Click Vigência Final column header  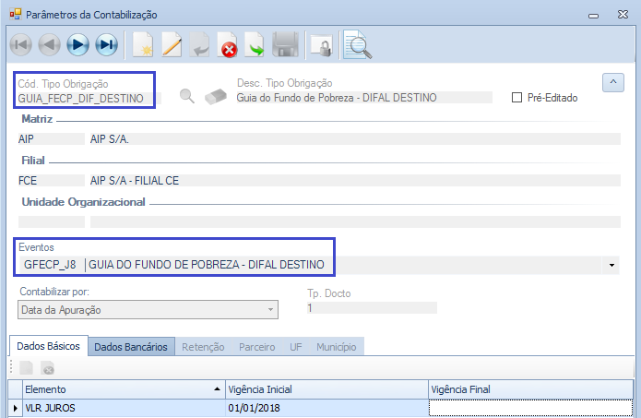click(530, 389)
